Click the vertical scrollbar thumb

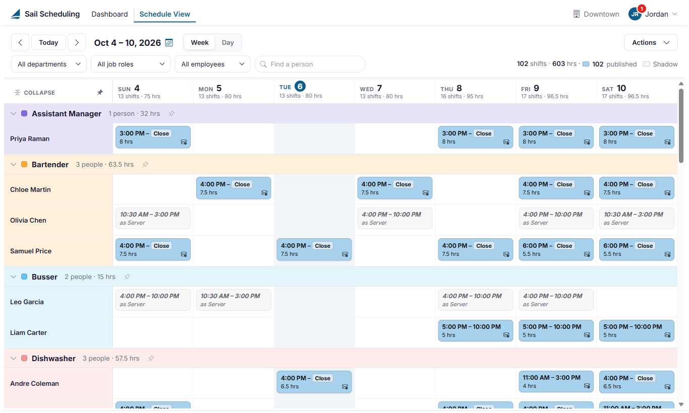click(x=681, y=126)
